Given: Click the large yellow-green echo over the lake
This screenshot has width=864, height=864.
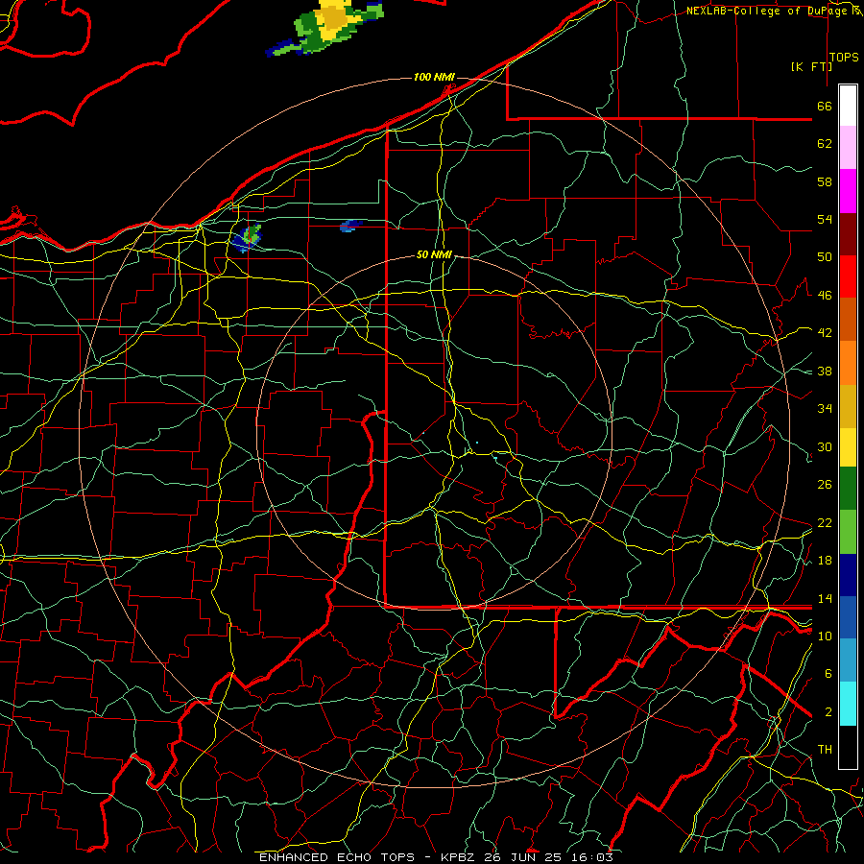Looking at the screenshot, I should coord(326,27).
